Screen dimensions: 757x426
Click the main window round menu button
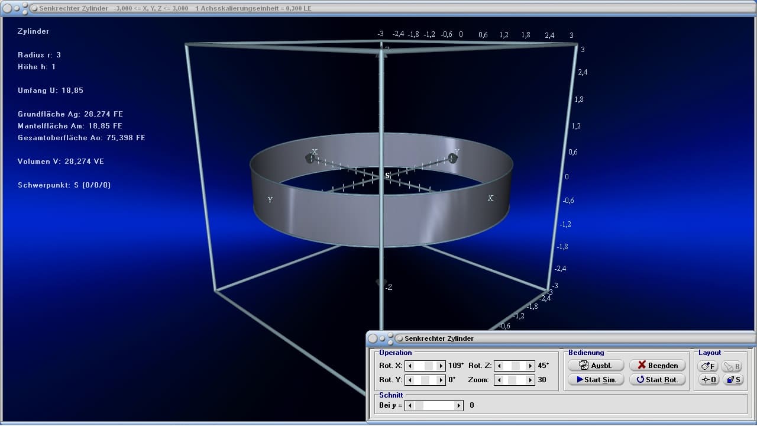8,8
